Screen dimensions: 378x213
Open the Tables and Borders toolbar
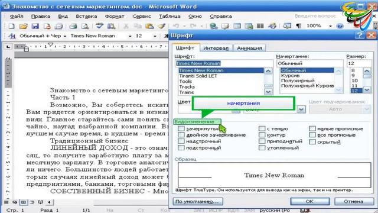pyautogui.click(x=226, y=26)
